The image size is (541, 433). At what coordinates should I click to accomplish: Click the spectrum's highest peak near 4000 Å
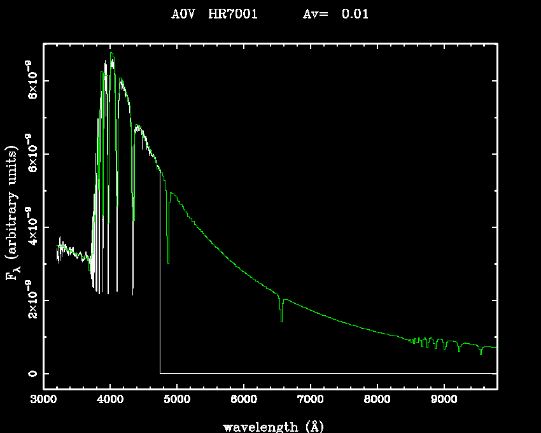tap(112, 55)
